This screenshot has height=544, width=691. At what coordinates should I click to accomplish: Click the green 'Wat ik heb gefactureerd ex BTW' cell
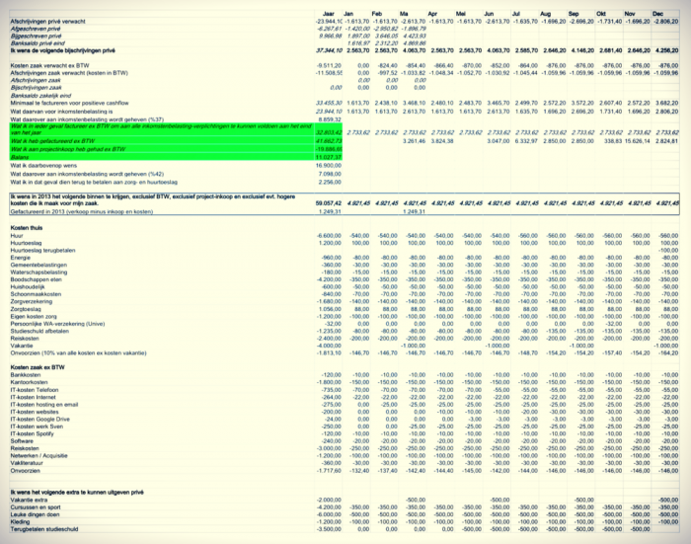tap(52, 141)
